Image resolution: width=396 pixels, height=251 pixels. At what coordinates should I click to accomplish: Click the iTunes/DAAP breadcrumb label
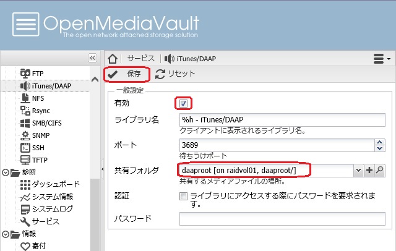tap(196, 59)
